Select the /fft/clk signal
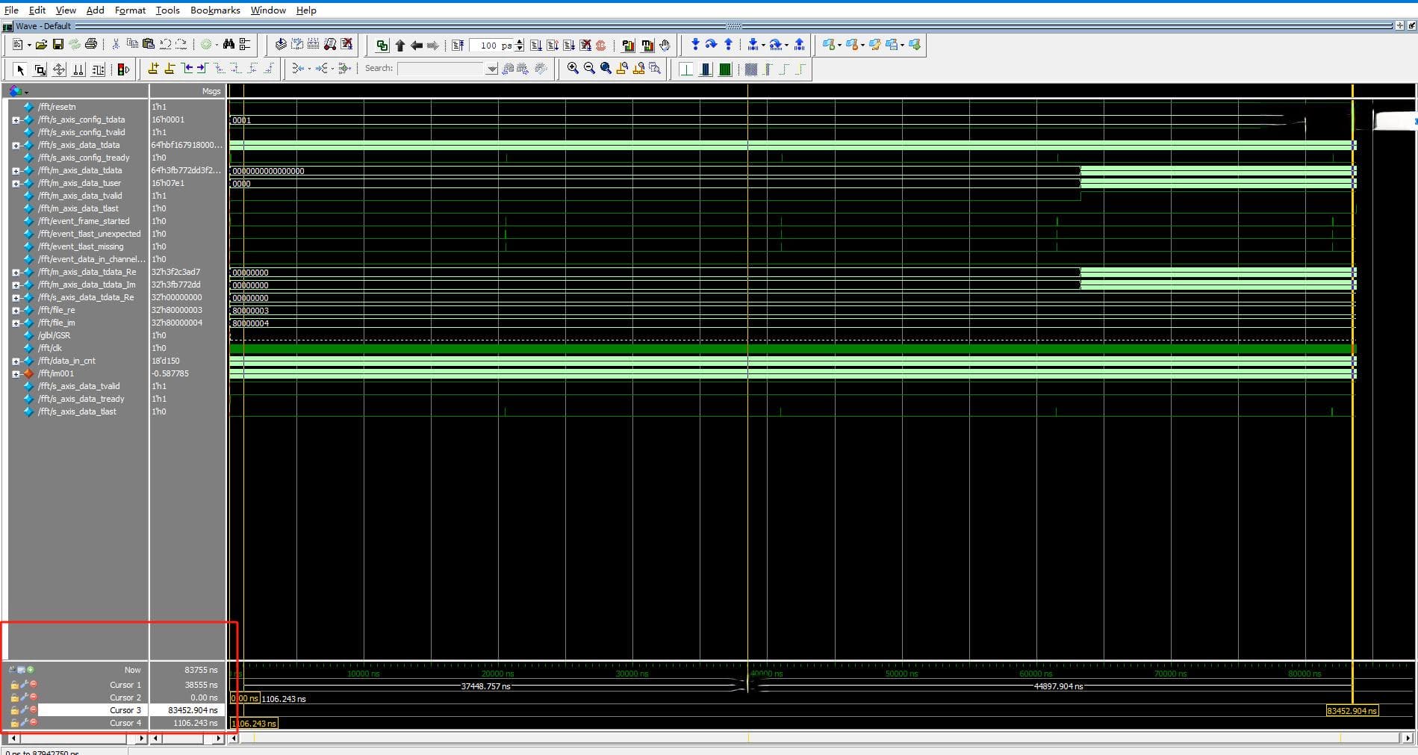1418x755 pixels. 50,348
